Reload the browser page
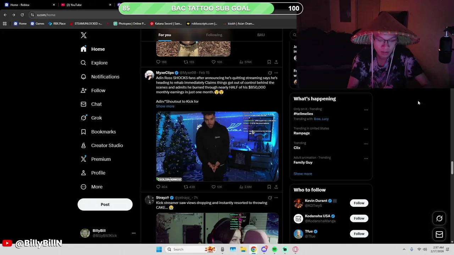The height and width of the screenshot is (255, 454). 22,15
